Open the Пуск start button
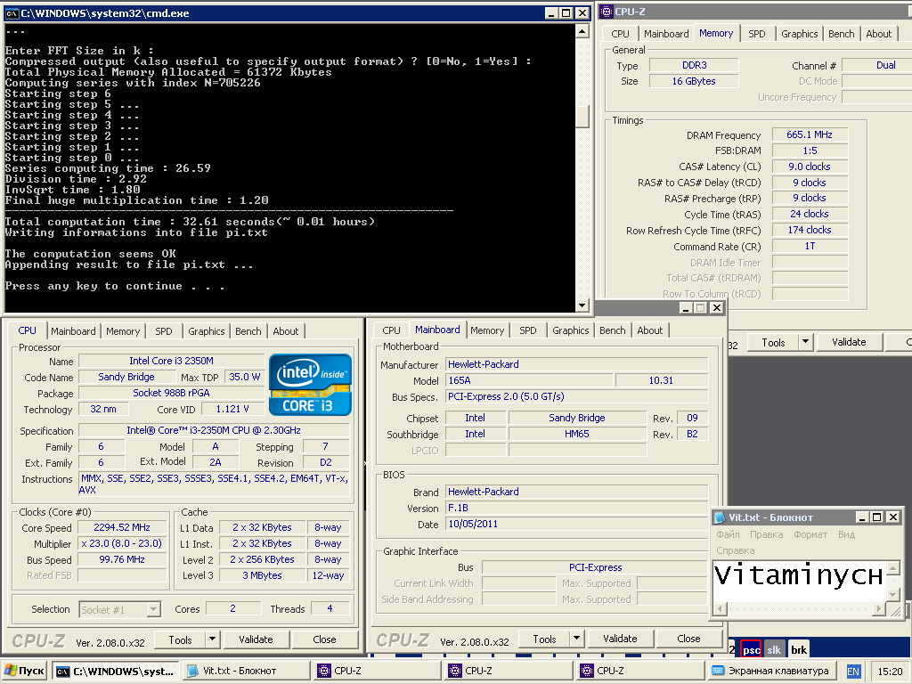Image resolution: width=912 pixels, height=684 pixels. point(24,671)
